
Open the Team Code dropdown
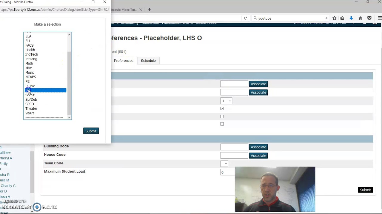(x=224, y=163)
